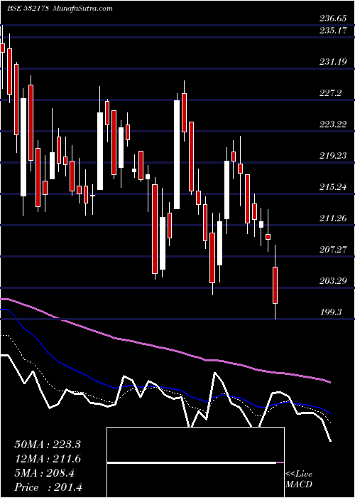The height and width of the screenshot is (498, 355).
Task: Click the 199.3 price level label
Action: pos(330,312)
